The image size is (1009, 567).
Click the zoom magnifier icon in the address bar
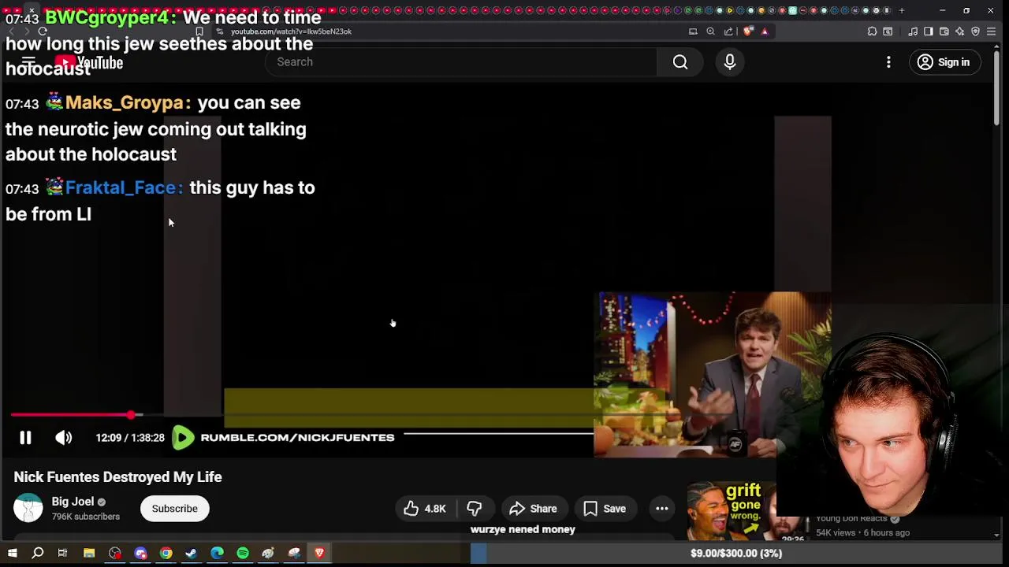(x=710, y=31)
